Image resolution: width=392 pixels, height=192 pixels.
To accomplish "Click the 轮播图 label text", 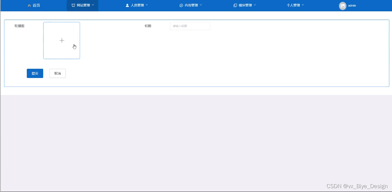I will [x=19, y=26].
